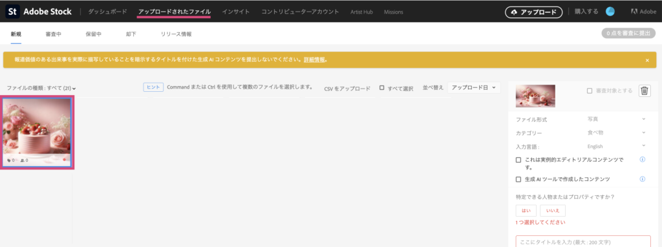Click the people release icon on thumbnail
The height and width of the screenshot is (247, 662).
pos(22,160)
